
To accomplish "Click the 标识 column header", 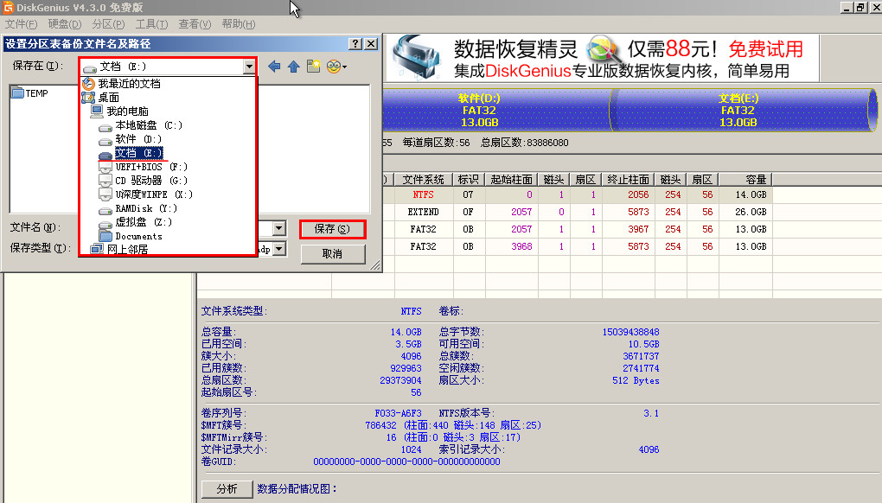I will (469, 179).
